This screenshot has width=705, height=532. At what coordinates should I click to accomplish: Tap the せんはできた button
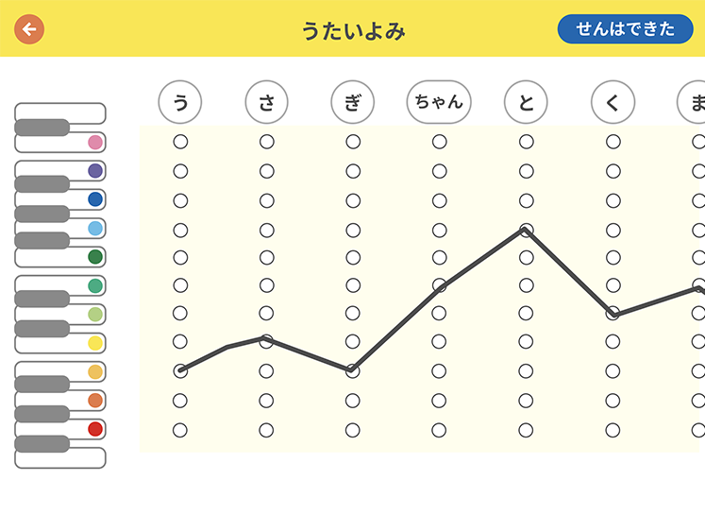625,29
